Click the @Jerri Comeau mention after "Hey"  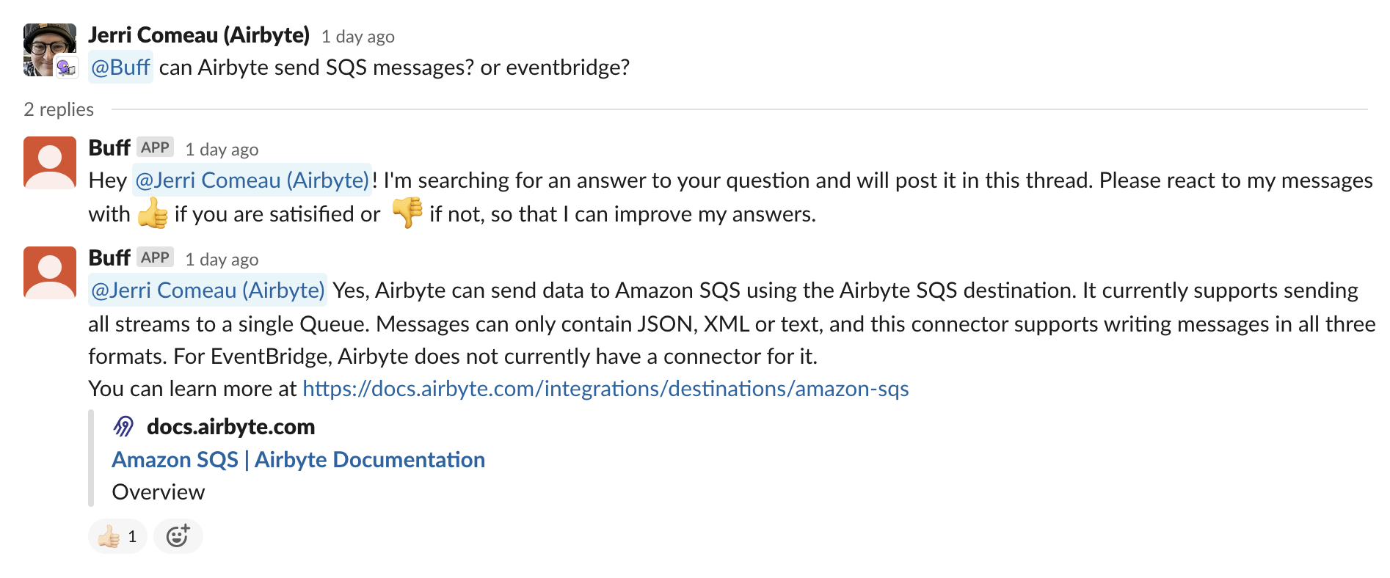[252, 180]
